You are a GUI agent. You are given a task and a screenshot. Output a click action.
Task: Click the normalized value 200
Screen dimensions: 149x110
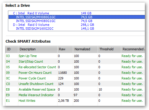76,101
